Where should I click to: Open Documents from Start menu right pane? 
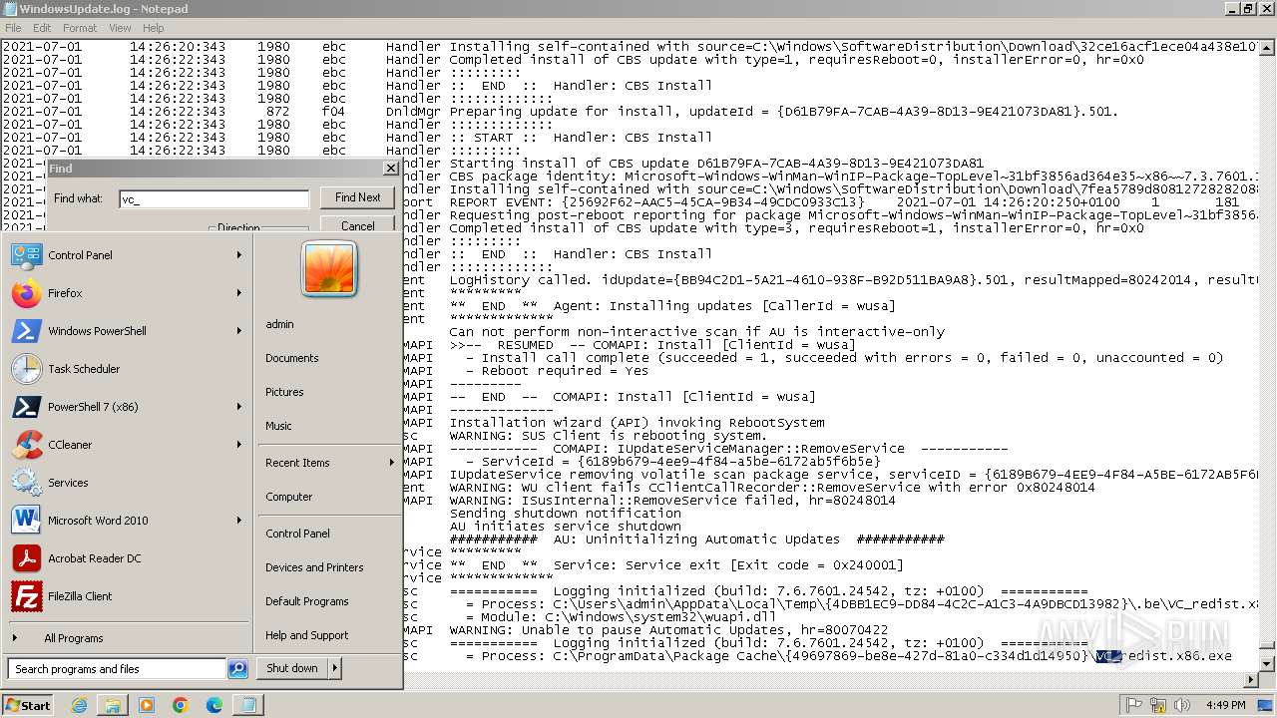(292, 358)
